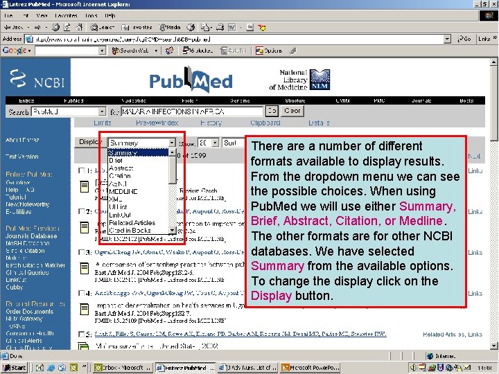Open the address bar dropdown arrow

click(448, 39)
